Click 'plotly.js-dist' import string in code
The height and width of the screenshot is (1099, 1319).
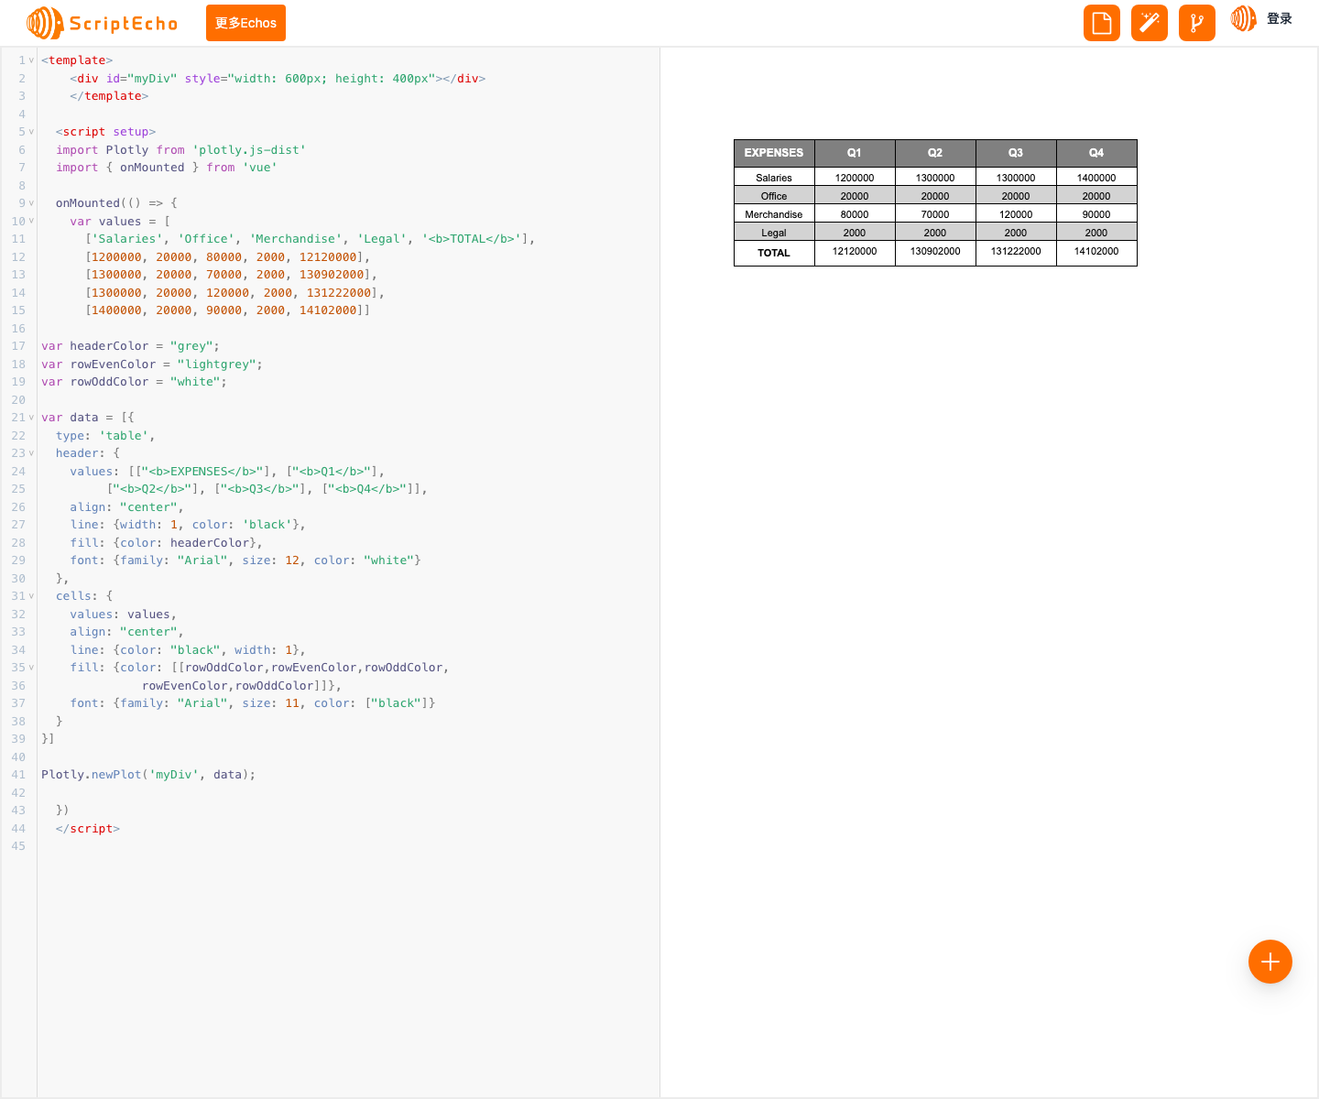(249, 150)
